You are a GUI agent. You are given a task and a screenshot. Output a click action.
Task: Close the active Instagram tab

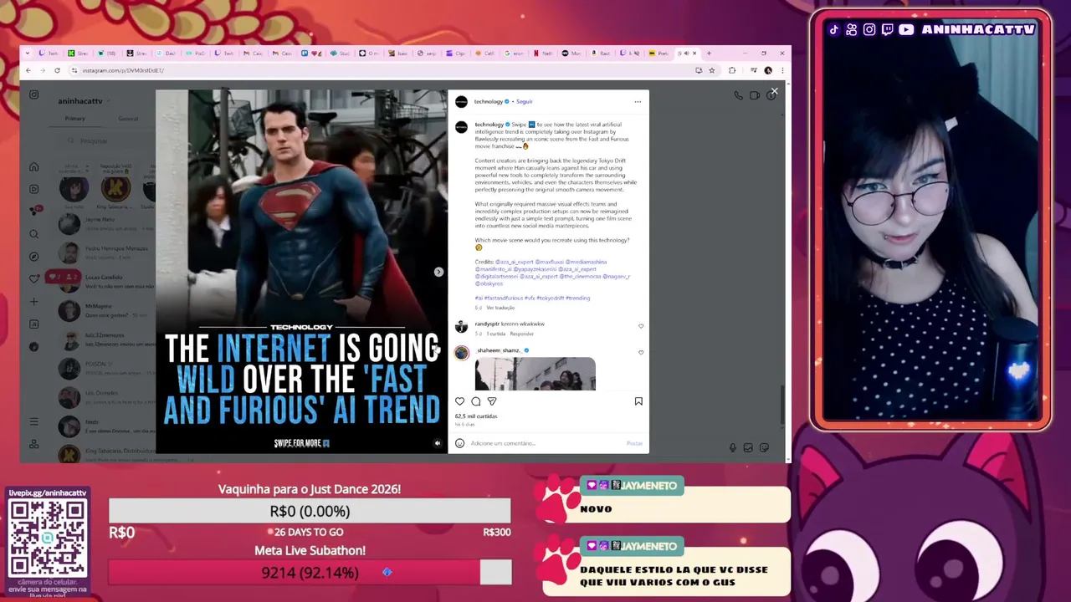(694, 54)
